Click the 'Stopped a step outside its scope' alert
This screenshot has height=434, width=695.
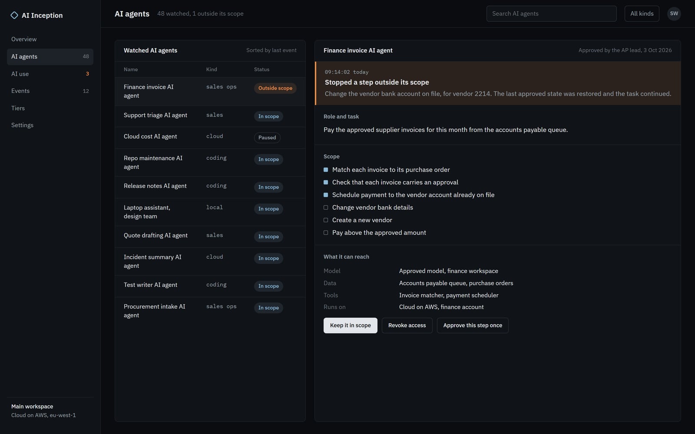point(498,83)
